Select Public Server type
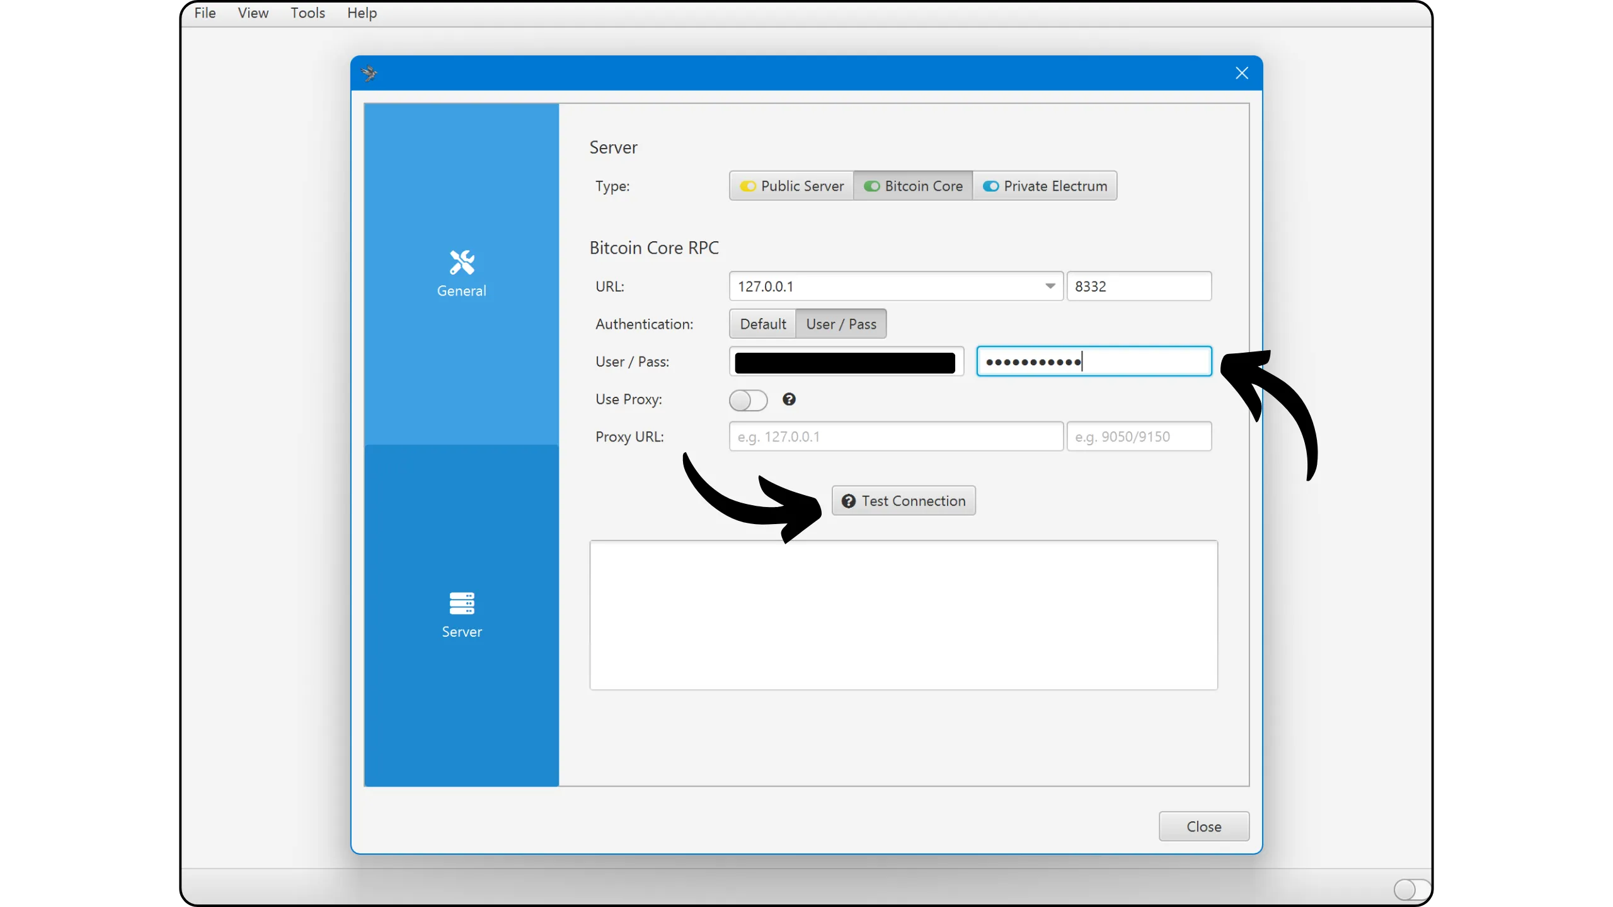The image size is (1613, 907). coord(791,186)
